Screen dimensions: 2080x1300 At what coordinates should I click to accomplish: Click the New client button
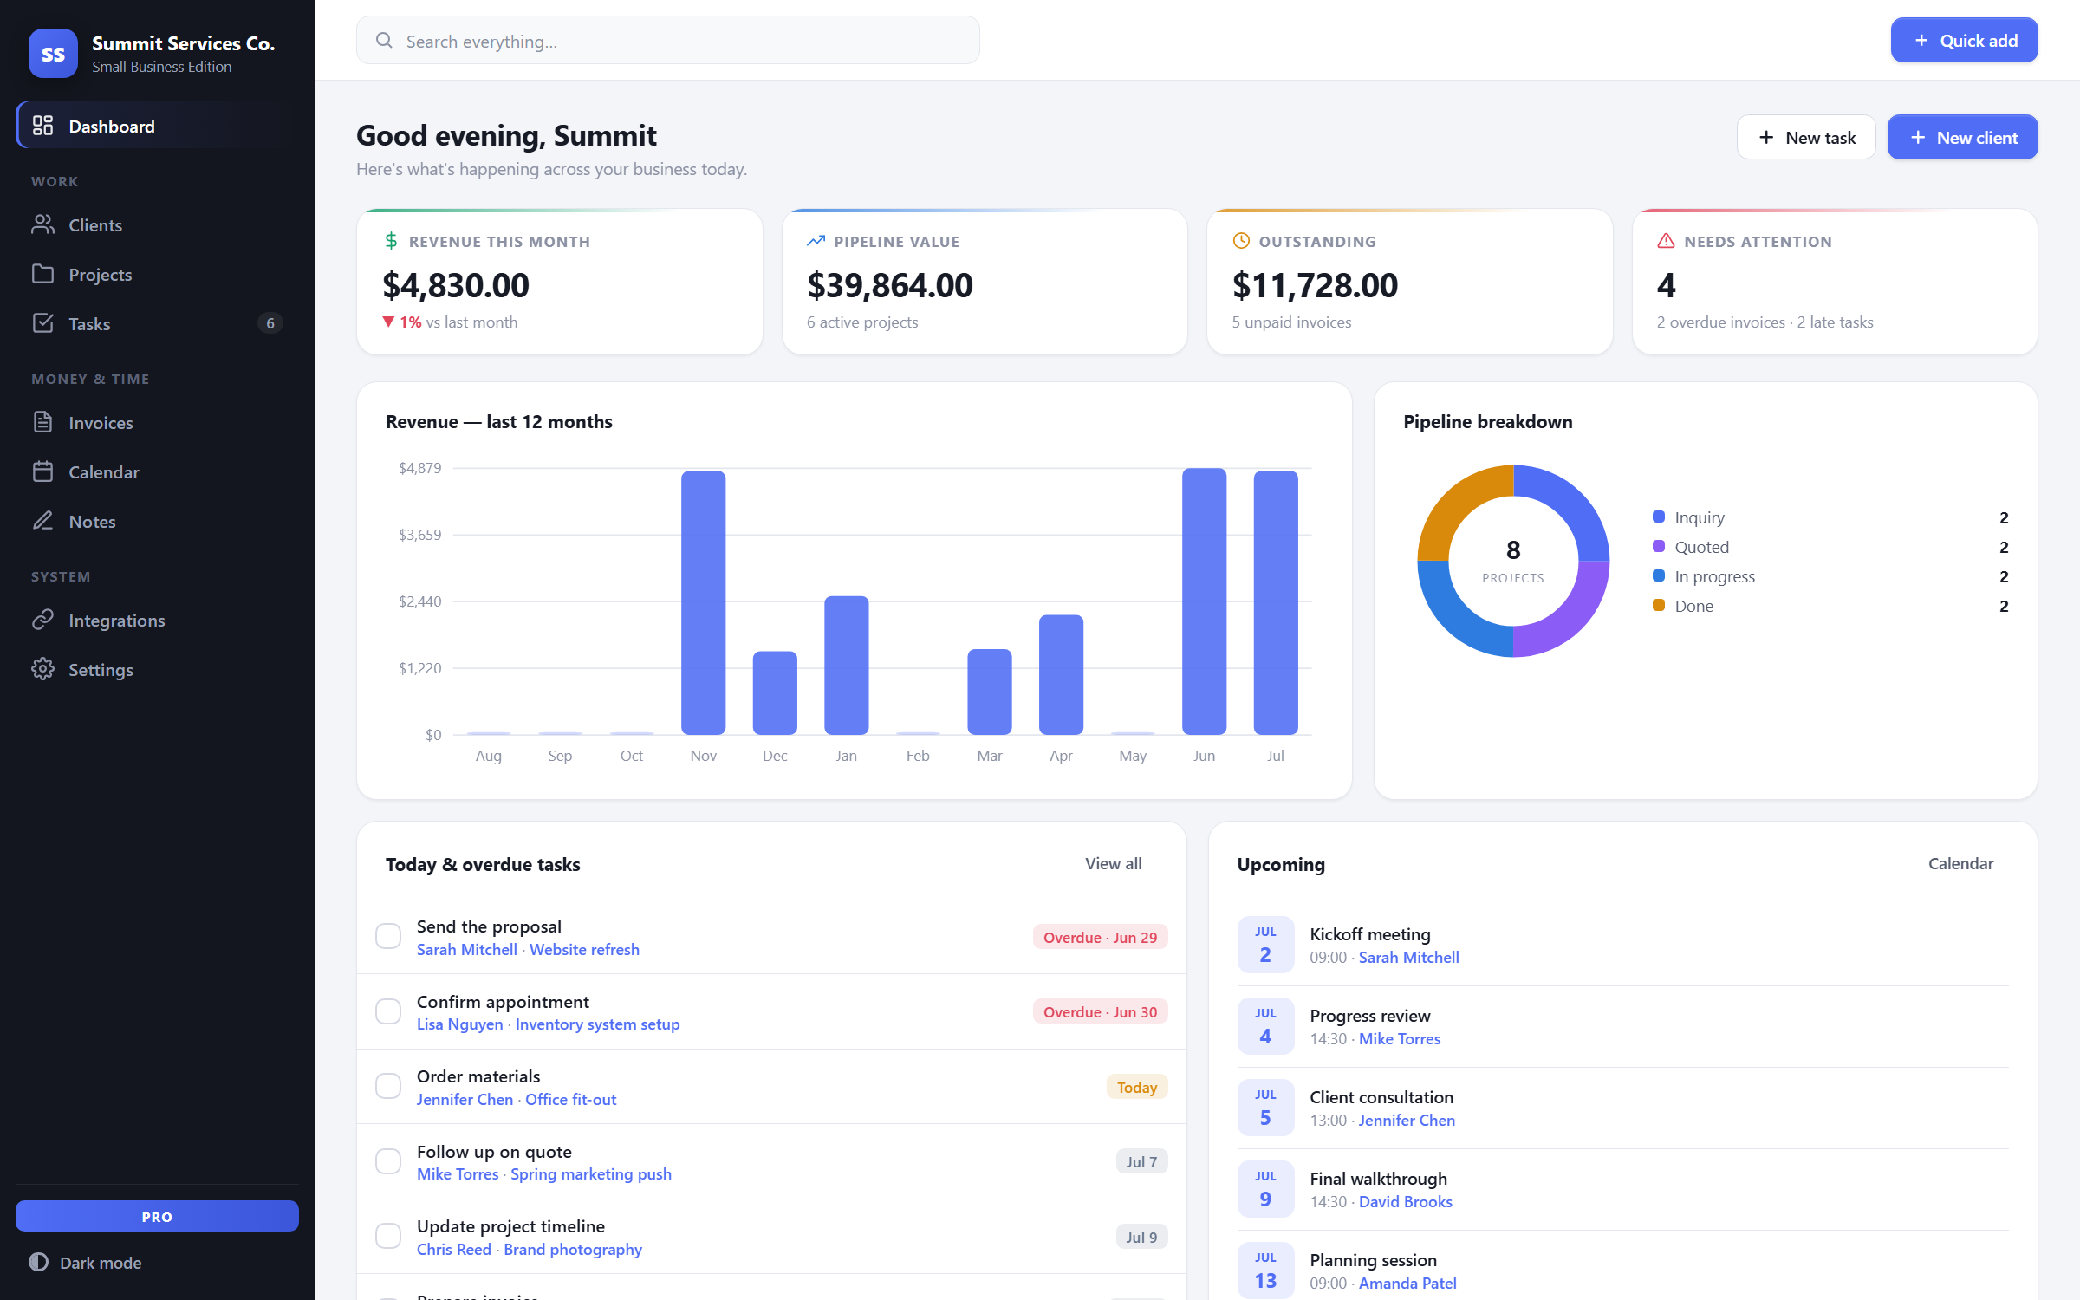pyautogui.click(x=1962, y=137)
